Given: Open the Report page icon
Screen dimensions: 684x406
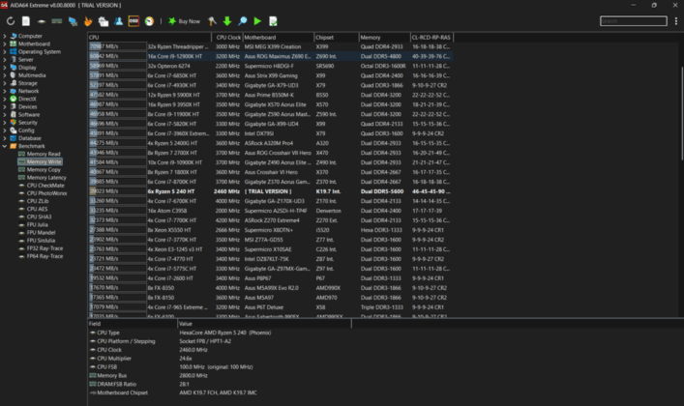Looking at the screenshot, I should 26,21.
